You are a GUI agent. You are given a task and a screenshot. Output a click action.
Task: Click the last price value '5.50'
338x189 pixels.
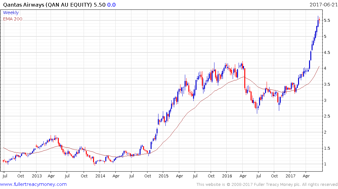pos(100,5)
